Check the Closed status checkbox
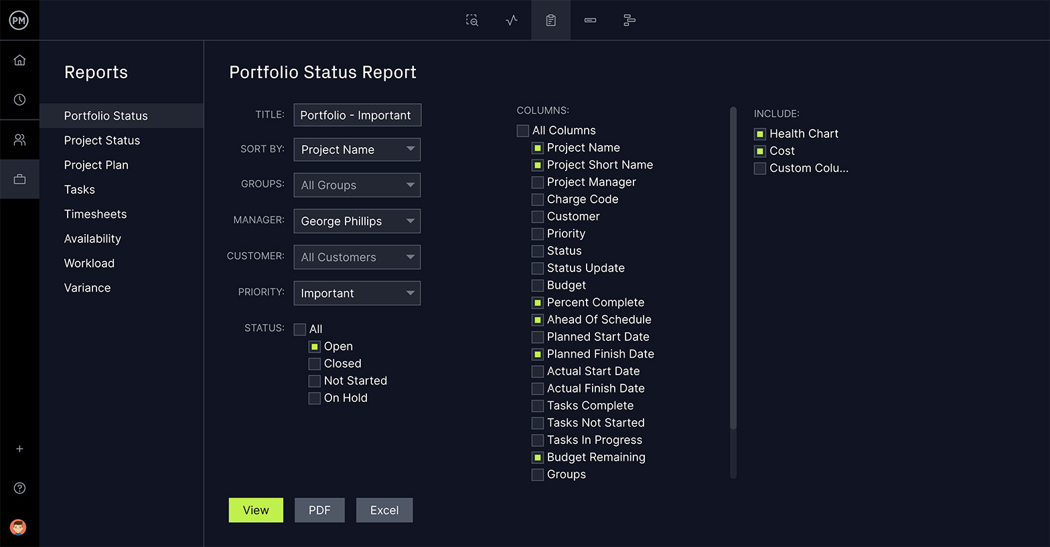Viewport: 1050px width, 547px height. coord(314,364)
